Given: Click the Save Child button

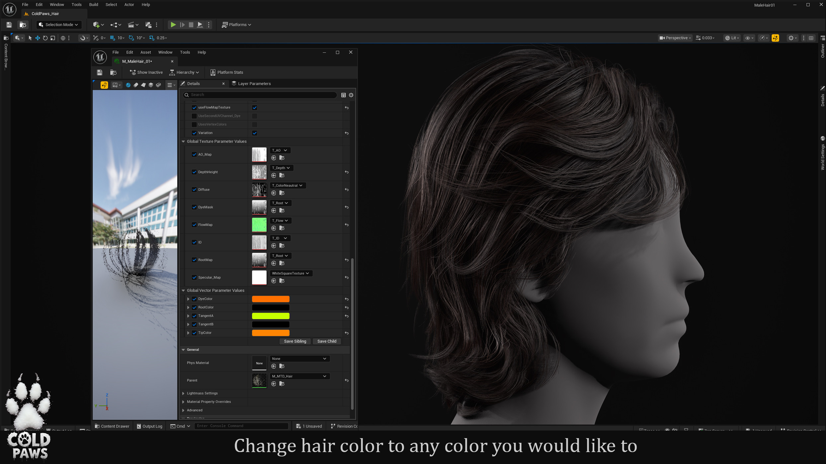Looking at the screenshot, I should (327, 341).
